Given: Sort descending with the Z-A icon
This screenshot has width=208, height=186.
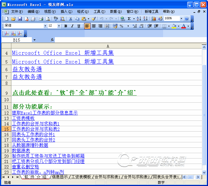Looking at the screenshot, I should point(145,19).
